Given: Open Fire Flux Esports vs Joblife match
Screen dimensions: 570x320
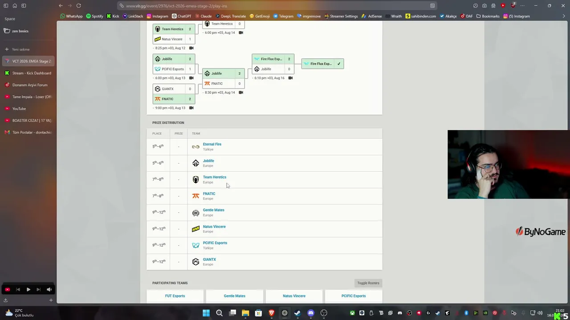Looking at the screenshot, I should click(273, 64).
